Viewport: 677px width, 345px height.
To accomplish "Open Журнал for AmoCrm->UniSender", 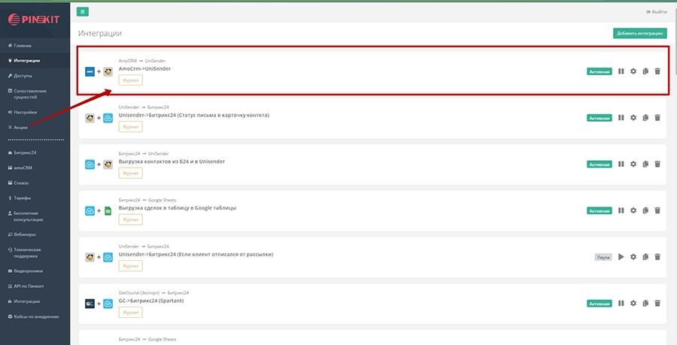I will click(x=130, y=80).
